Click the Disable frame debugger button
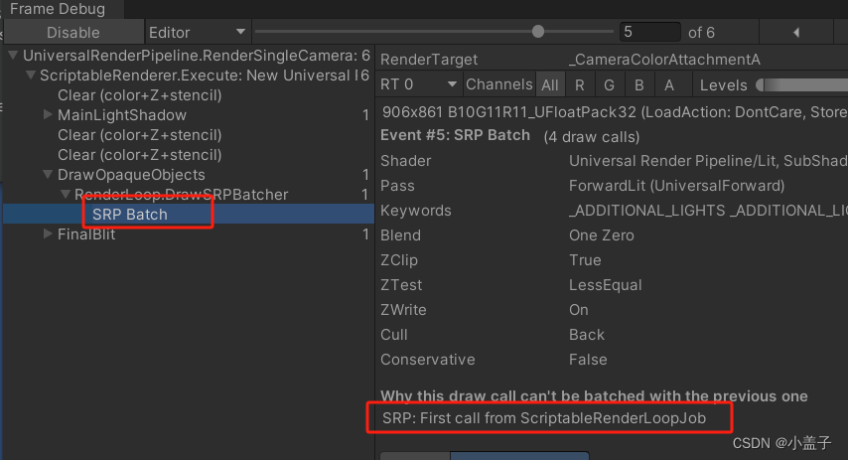Viewport: 848px width, 460px height. (x=72, y=33)
